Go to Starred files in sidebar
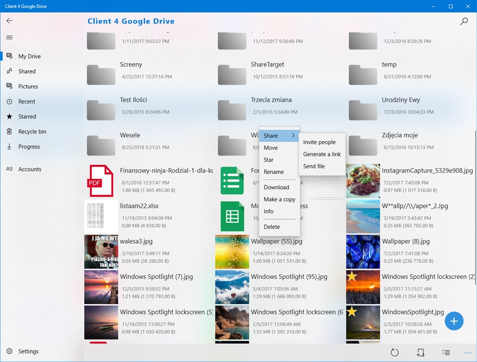The width and height of the screenshot is (477, 362). (27, 117)
